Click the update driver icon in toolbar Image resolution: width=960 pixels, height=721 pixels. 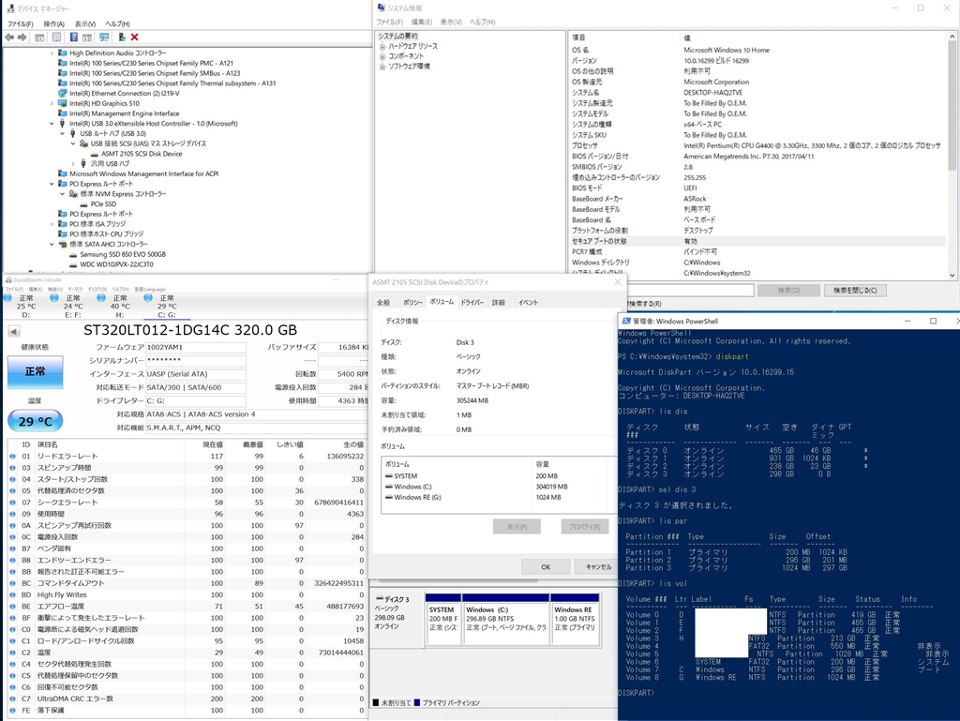[x=121, y=37]
